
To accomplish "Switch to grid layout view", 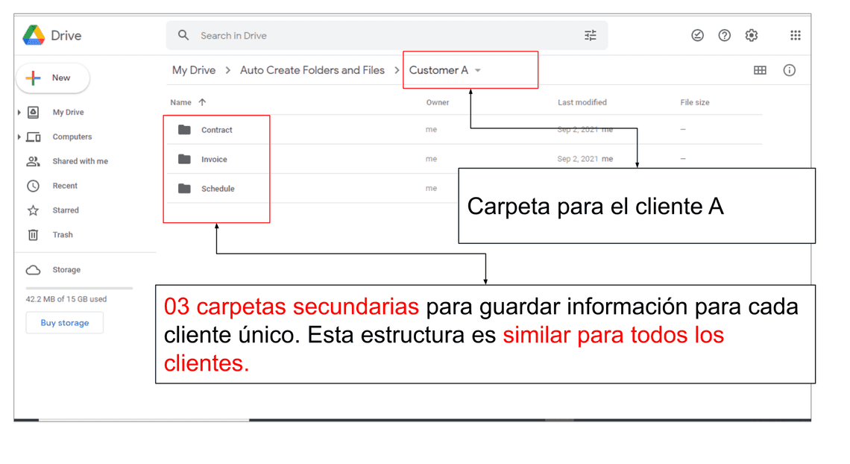I will pos(760,70).
